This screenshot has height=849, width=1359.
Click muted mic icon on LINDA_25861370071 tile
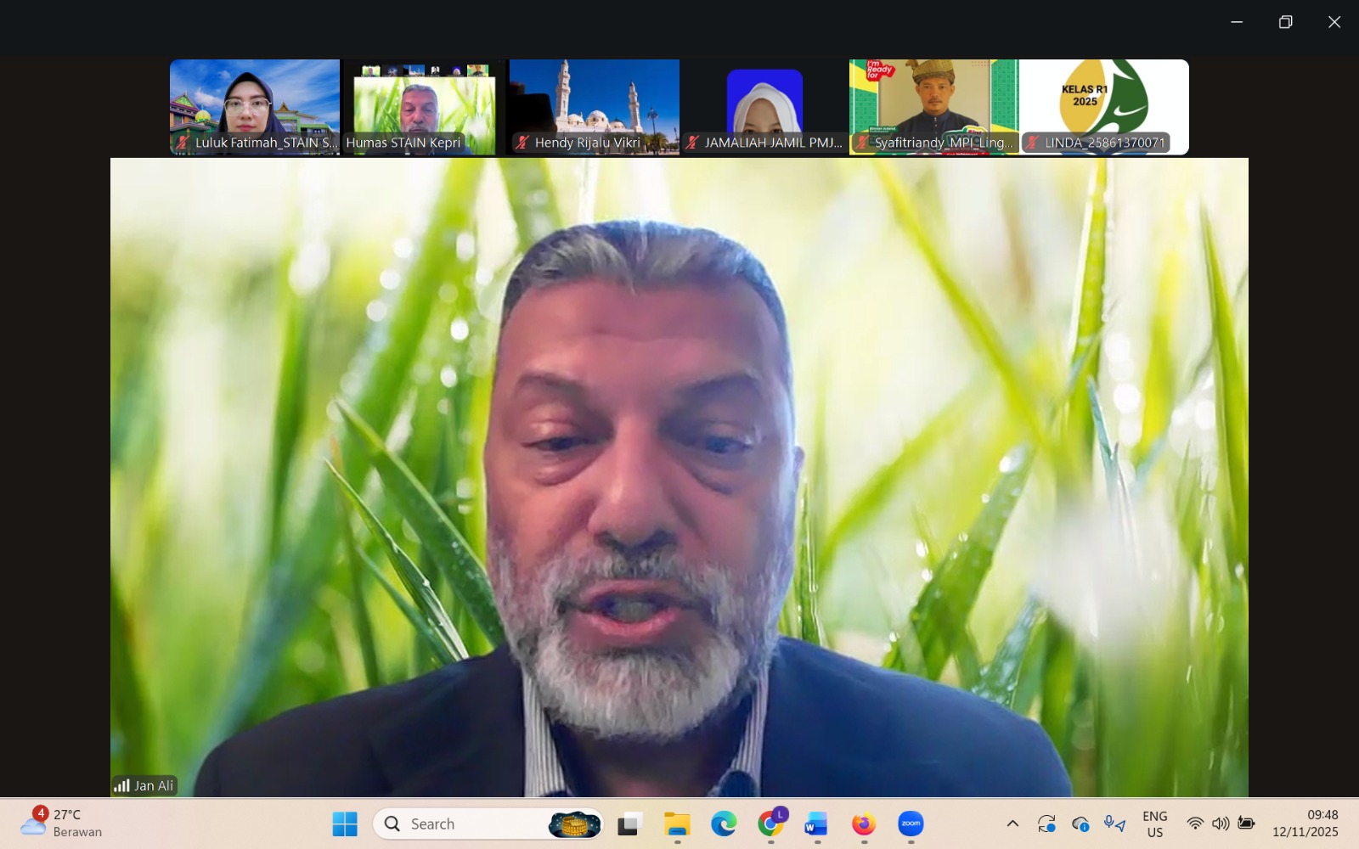click(1032, 143)
